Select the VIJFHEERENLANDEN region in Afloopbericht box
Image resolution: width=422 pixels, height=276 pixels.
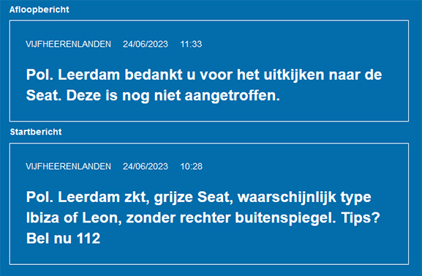pyautogui.click(x=68, y=44)
